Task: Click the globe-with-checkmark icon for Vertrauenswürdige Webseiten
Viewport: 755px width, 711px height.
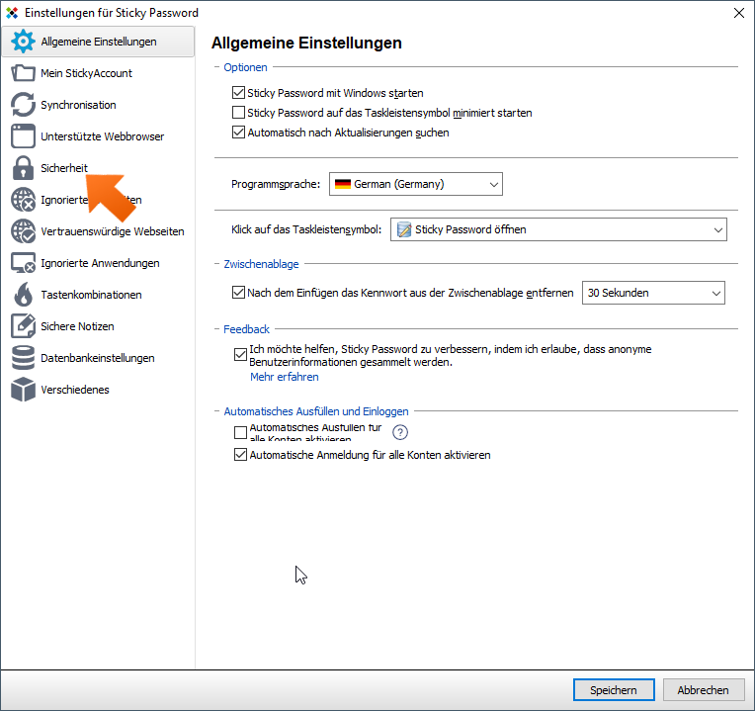Action: coord(23,231)
